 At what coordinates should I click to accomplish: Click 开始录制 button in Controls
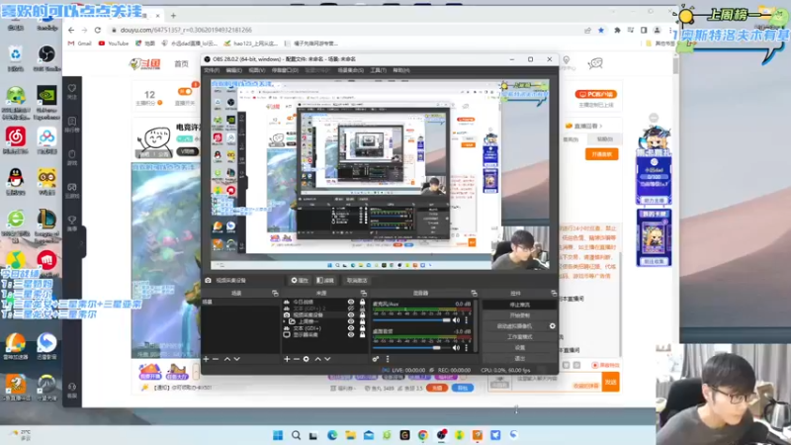click(x=519, y=315)
